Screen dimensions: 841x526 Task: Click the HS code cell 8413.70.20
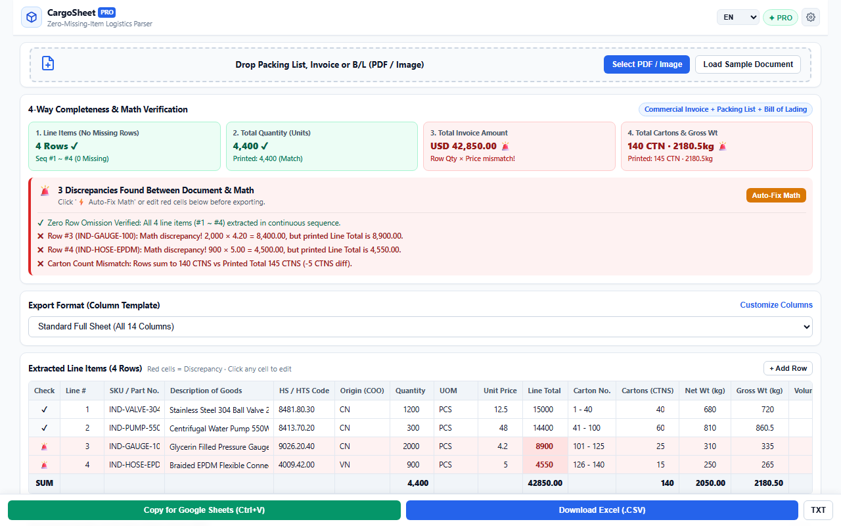[x=304, y=427]
